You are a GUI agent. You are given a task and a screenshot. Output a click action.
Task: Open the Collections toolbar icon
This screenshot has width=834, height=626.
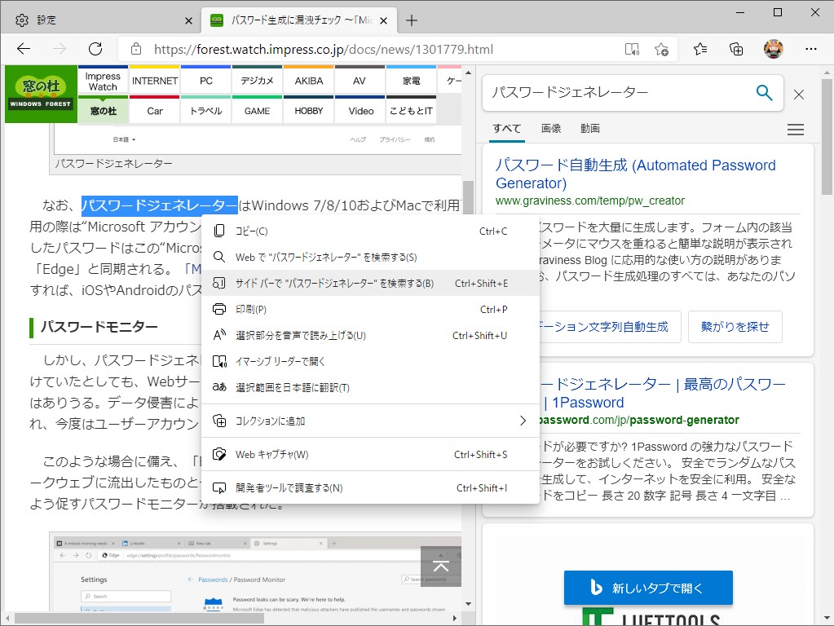pyautogui.click(x=736, y=49)
